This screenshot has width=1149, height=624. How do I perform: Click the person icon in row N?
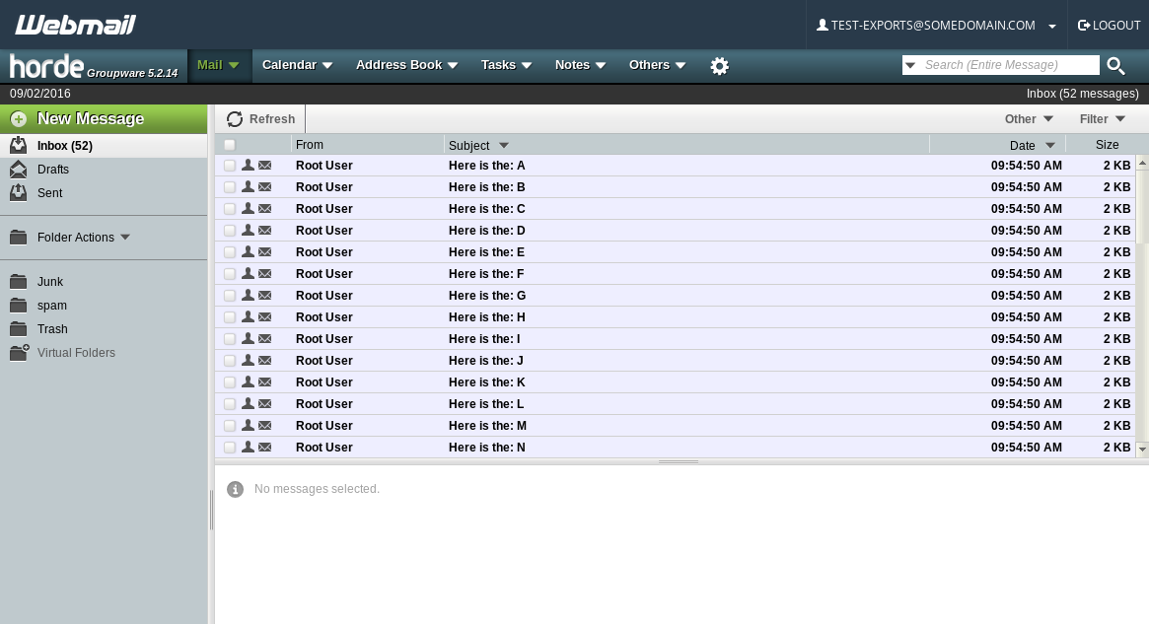click(249, 447)
